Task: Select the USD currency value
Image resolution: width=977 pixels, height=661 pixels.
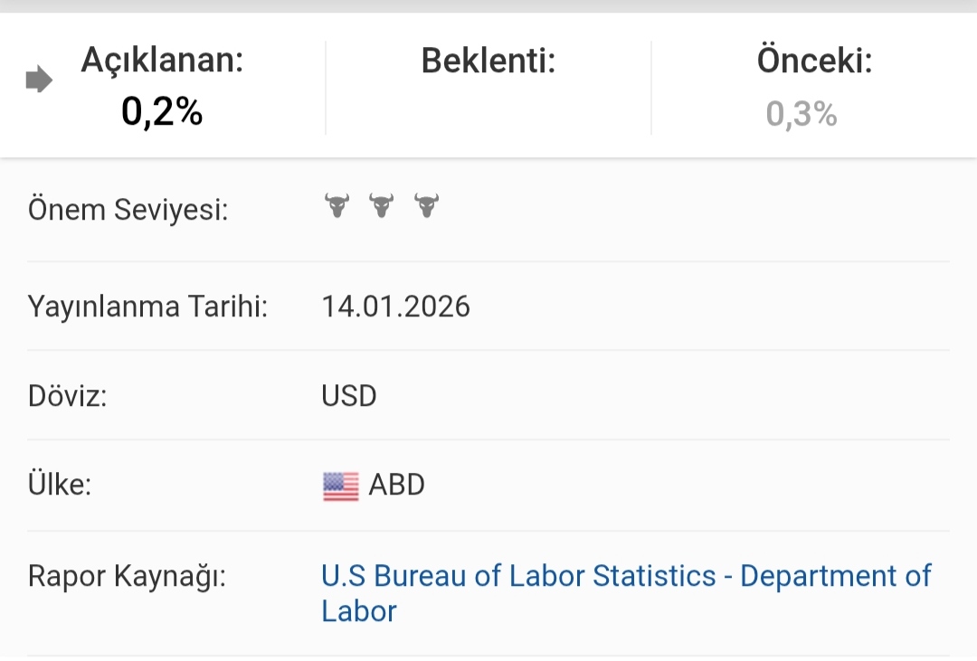Action: coord(349,396)
